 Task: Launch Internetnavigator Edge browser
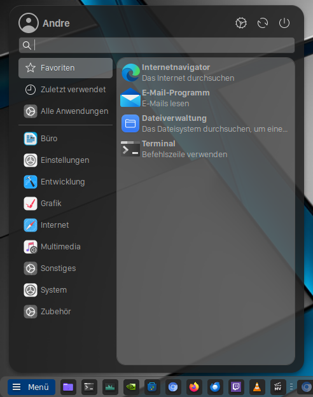pos(205,73)
